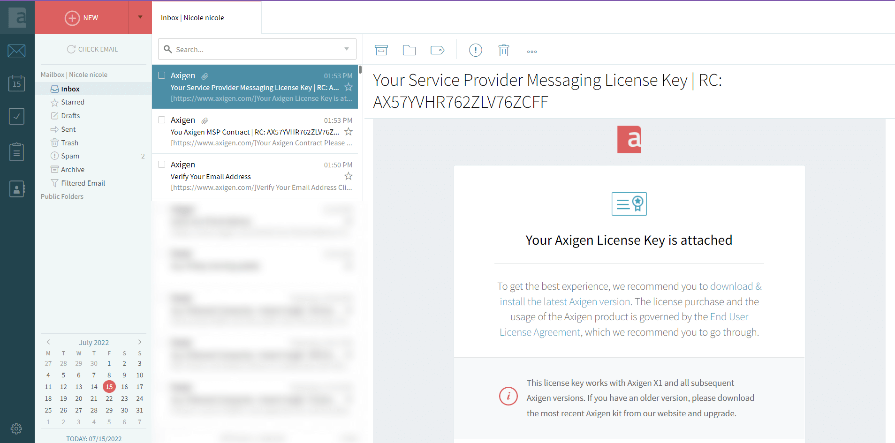The width and height of the screenshot is (895, 443).
Task: Click the Tag label toolbar icon
Action: click(x=438, y=50)
